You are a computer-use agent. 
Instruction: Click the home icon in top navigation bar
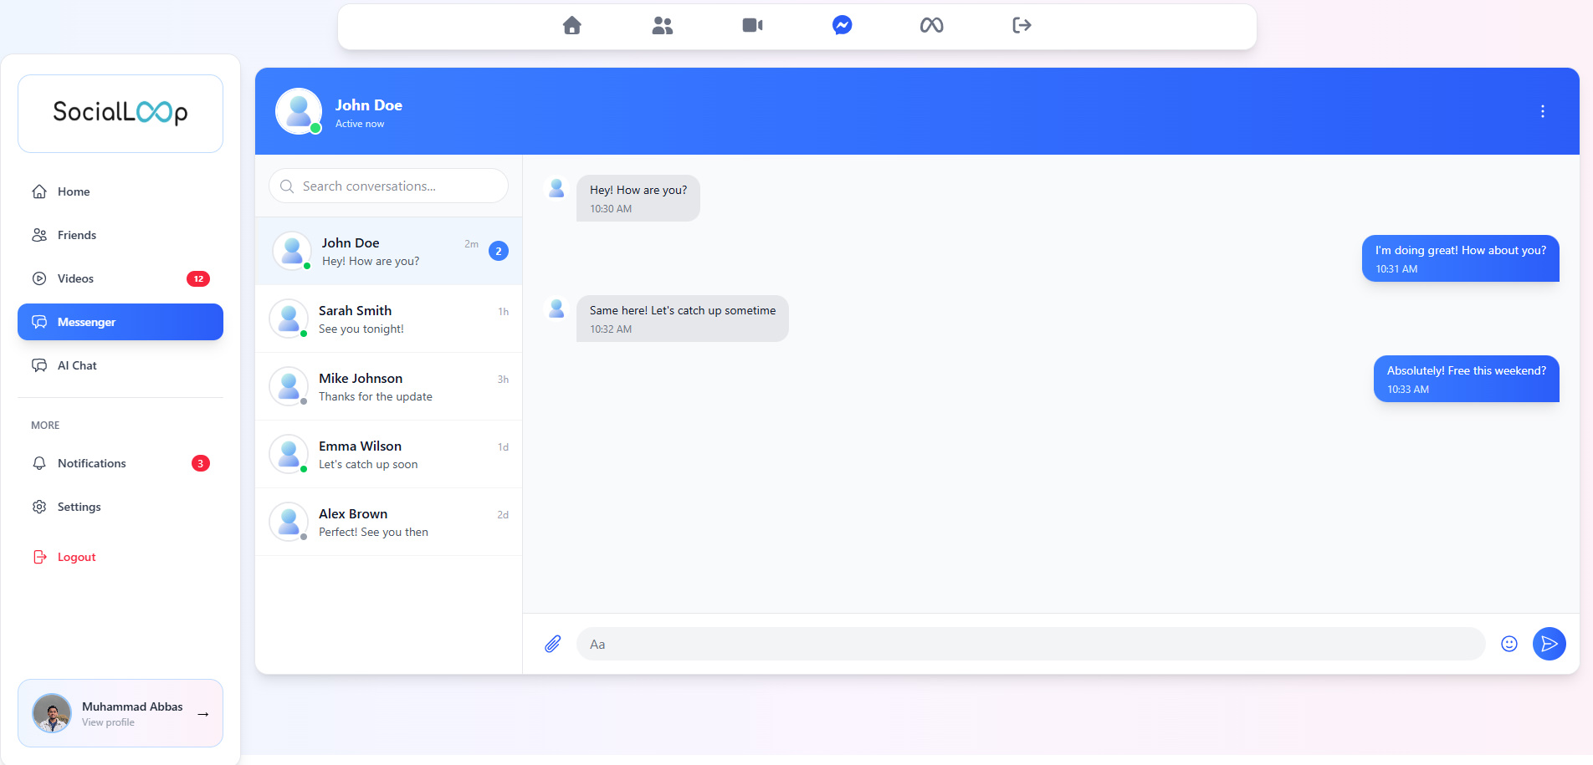click(x=572, y=26)
